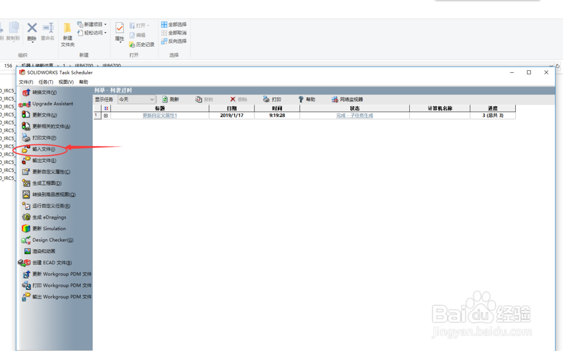Viewport: 563px width, 351px height.
Task: Sort by 标题 column header
Action: click(160, 108)
